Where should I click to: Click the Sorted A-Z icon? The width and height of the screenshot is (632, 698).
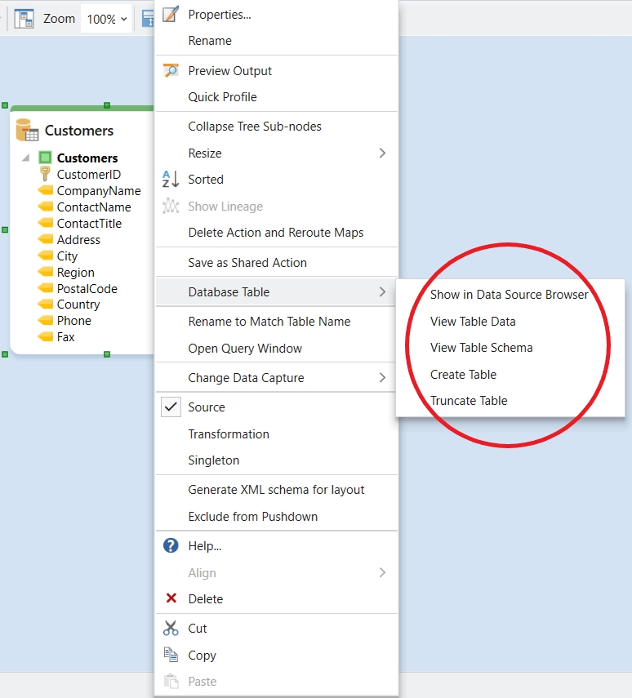[171, 180]
